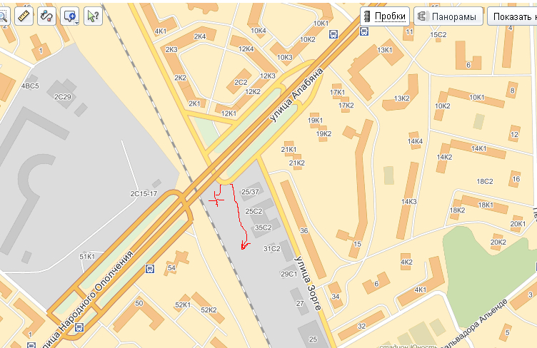The width and height of the screenshot is (537, 348).
Task: Select the bus stop icon beside building 54
Action: [150, 269]
